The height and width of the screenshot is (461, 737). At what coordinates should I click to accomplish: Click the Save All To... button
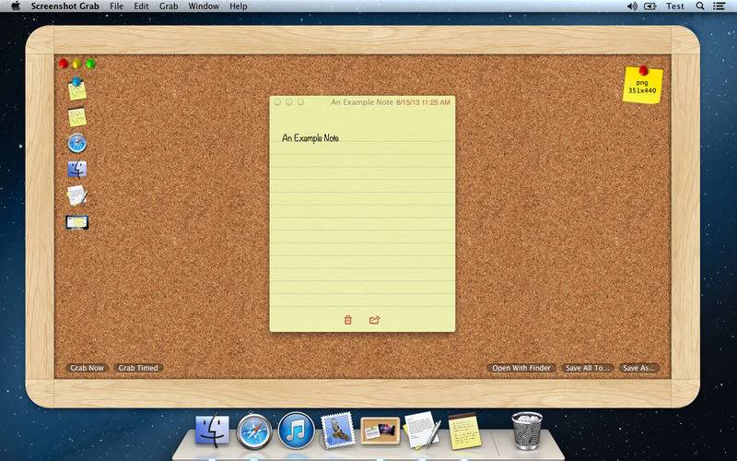(588, 368)
